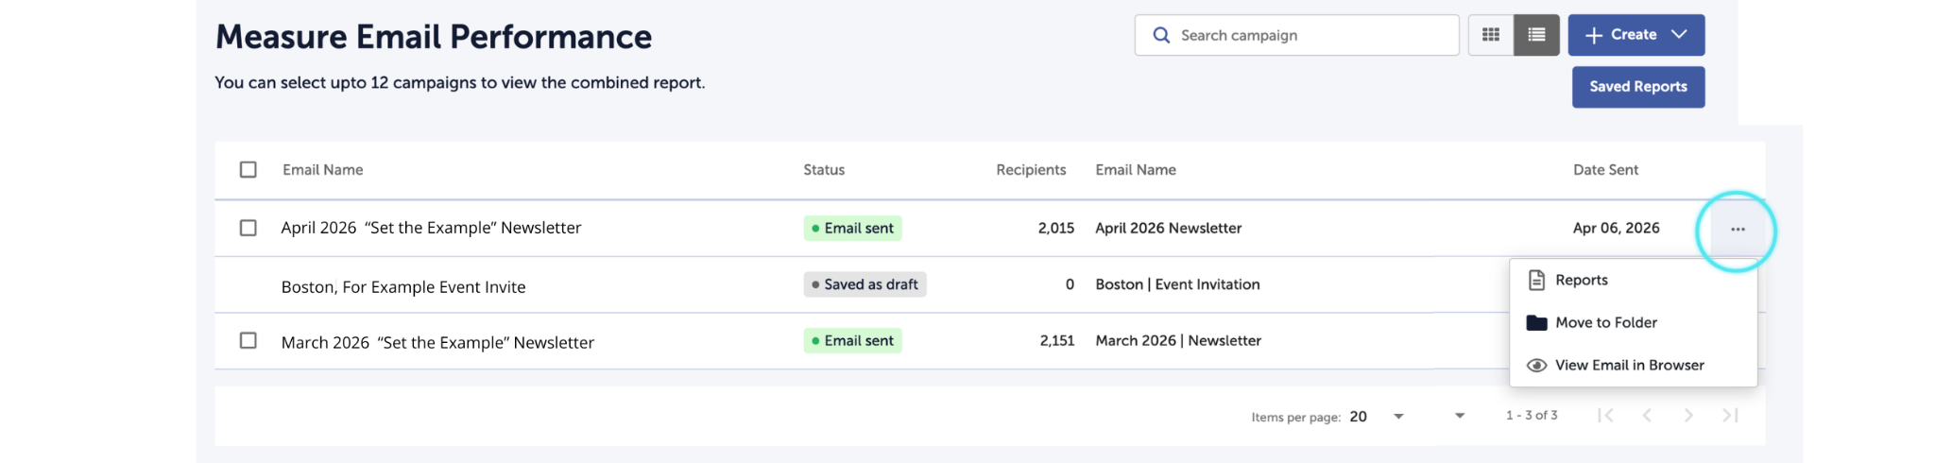
Task: Switch to list view layout
Action: click(x=1536, y=35)
